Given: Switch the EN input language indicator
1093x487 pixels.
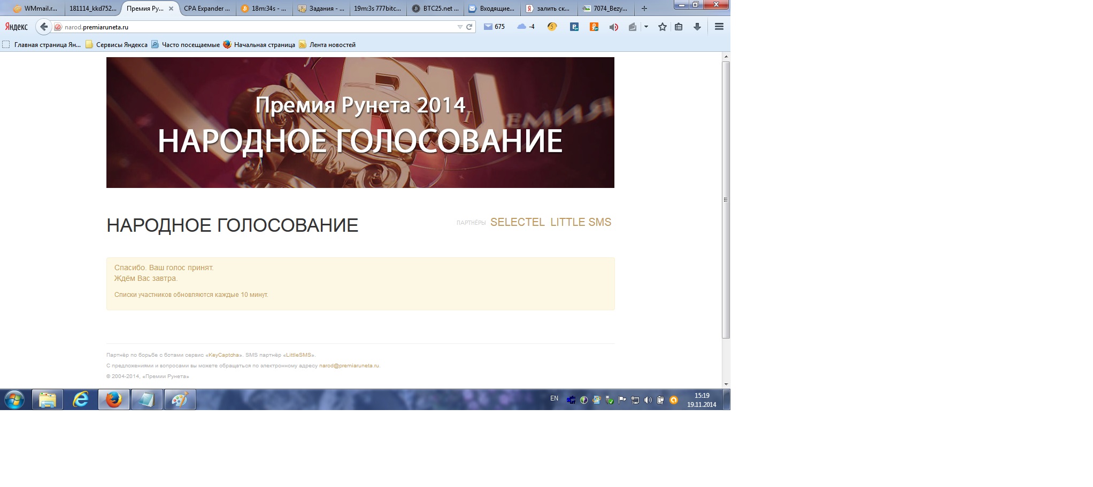Looking at the screenshot, I should 554,398.
